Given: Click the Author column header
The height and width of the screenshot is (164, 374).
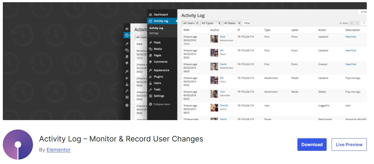Looking at the screenshot, I should [x=215, y=30].
